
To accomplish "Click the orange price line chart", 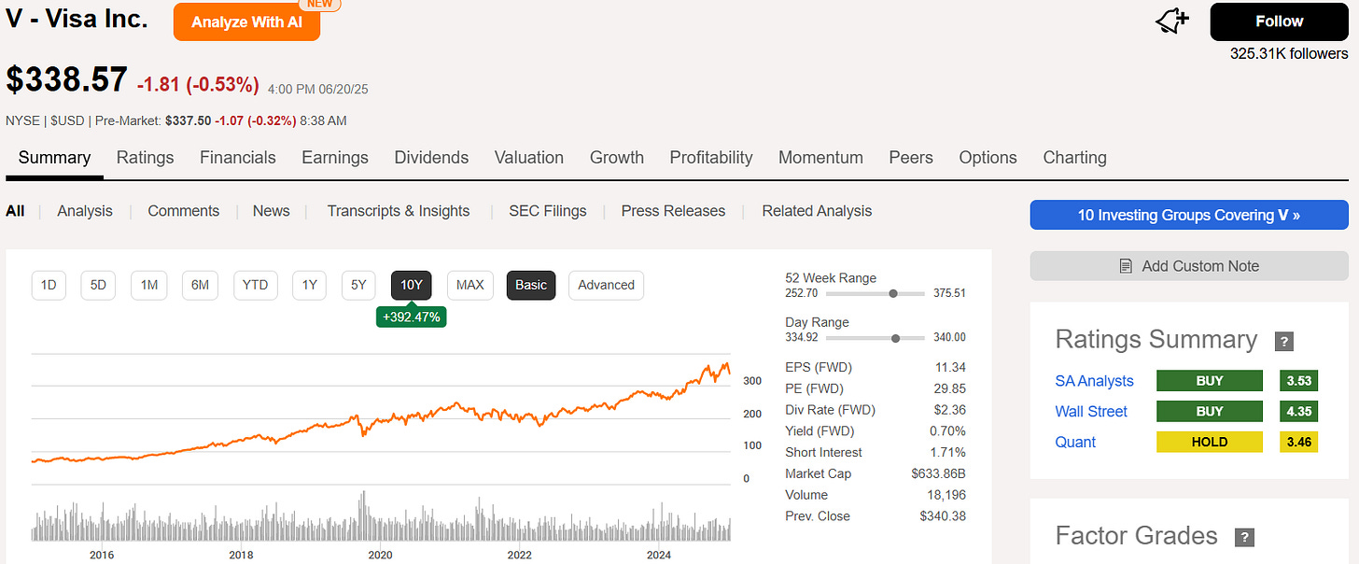I will coord(381,414).
